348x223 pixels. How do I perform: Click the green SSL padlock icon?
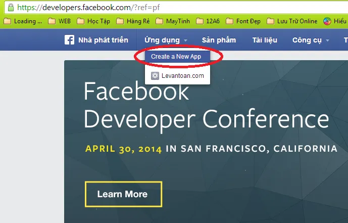[x=11, y=8]
